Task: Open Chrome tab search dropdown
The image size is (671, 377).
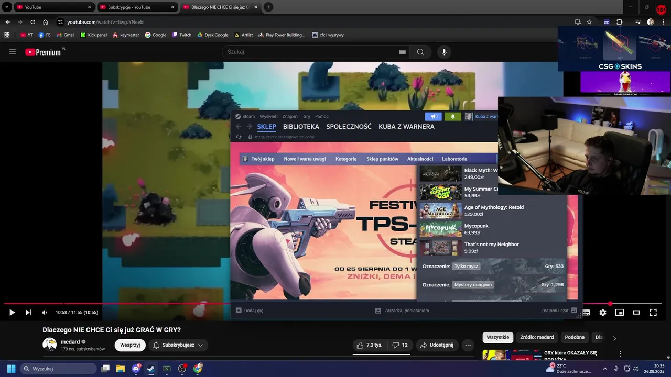Action: point(7,7)
